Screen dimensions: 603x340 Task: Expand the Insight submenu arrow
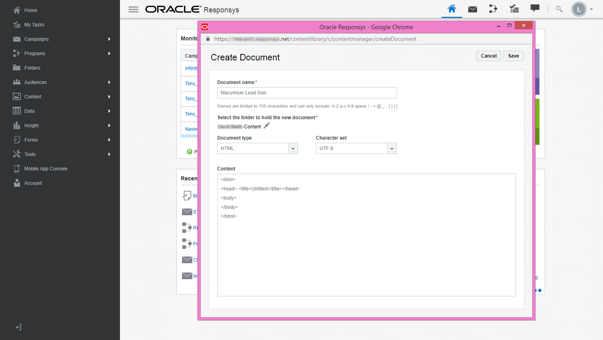109,125
